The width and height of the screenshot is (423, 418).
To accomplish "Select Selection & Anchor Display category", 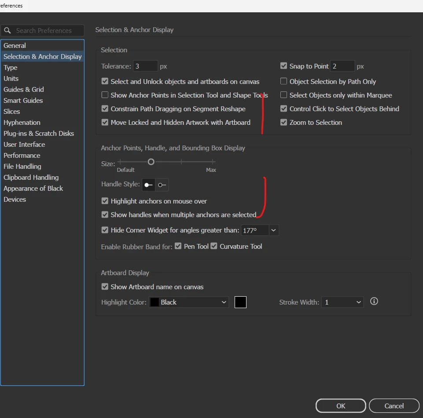I will [x=42, y=57].
